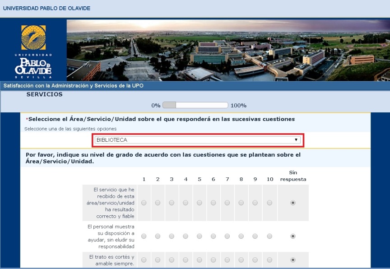This screenshot has height=269, width=390.
Task: Rate 'trato es cortés y amable' as 9
Action: pyautogui.click(x=255, y=260)
